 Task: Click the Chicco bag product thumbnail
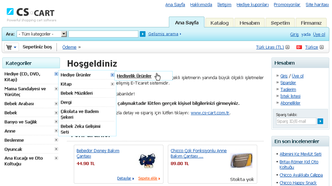click(242, 160)
